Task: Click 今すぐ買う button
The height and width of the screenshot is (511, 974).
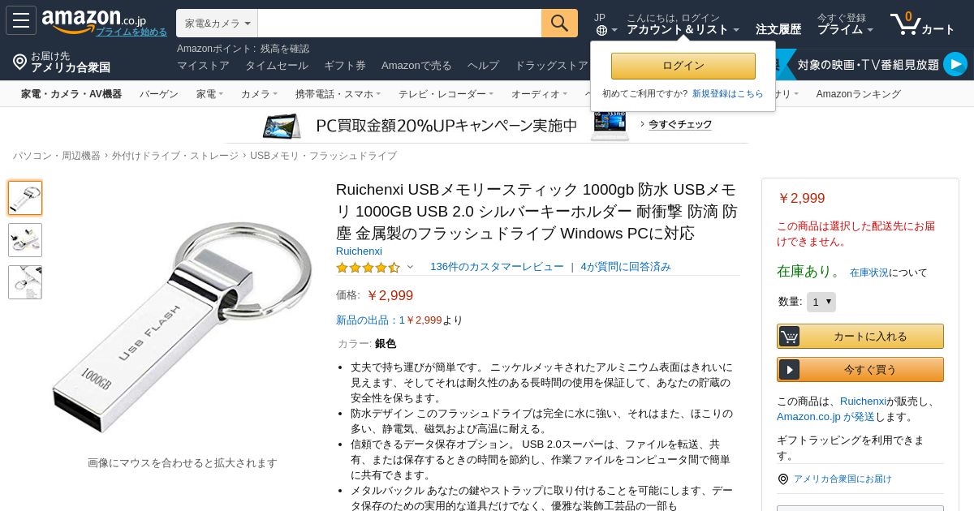Action: 860,370
